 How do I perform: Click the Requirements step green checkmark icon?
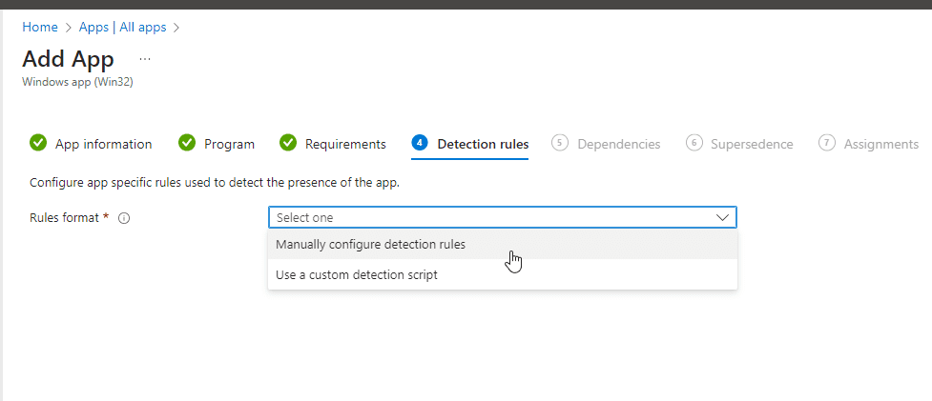coord(288,143)
